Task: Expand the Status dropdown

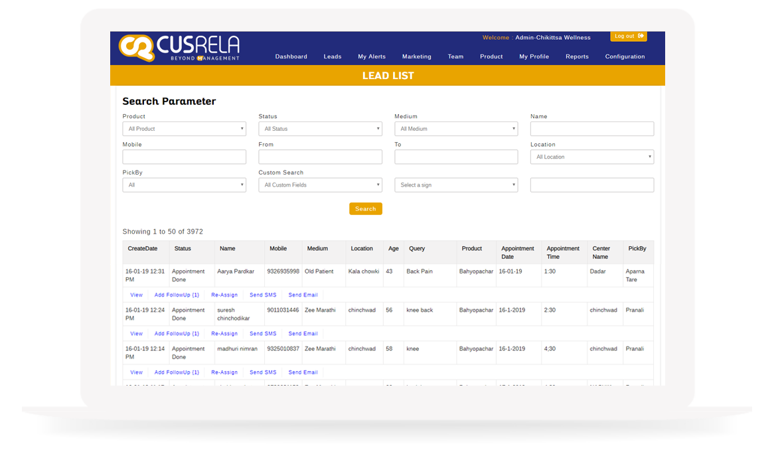Action: [x=320, y=129]
